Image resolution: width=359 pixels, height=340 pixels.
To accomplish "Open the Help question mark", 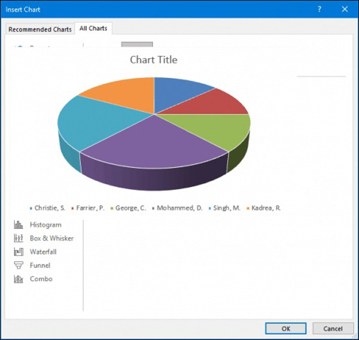I will pyautogui.click(x=320, y=10).
